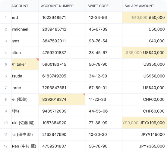Click account number 6183749205

[62, 76]
